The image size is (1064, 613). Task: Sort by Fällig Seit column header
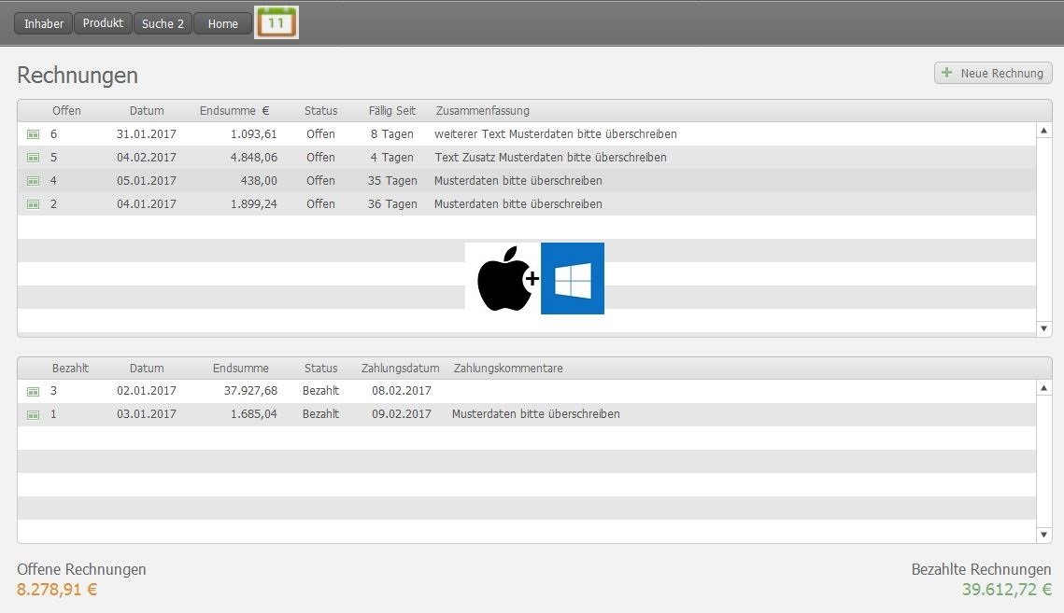point(392,110)
